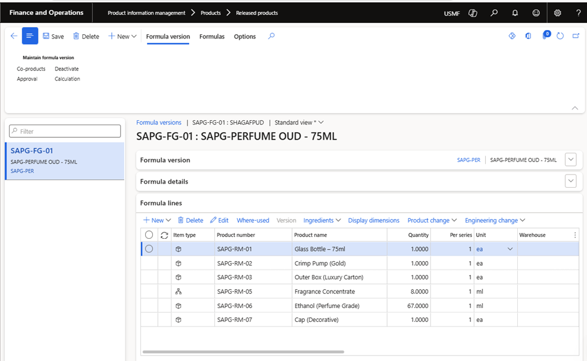Expand Standard view selector
The height and width of the screenshot is (361, 587).
pyautogui.click(x=299, y=122)
